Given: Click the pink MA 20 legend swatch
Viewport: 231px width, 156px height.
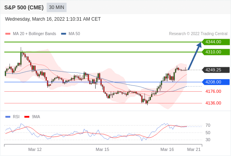Looking at the screenshot, I should [x=8, y=34].
